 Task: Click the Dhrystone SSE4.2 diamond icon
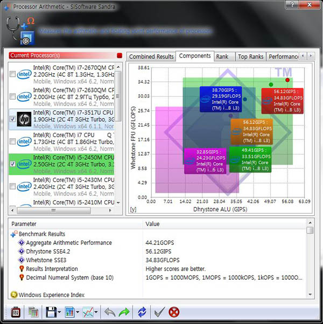coord(22,251)
